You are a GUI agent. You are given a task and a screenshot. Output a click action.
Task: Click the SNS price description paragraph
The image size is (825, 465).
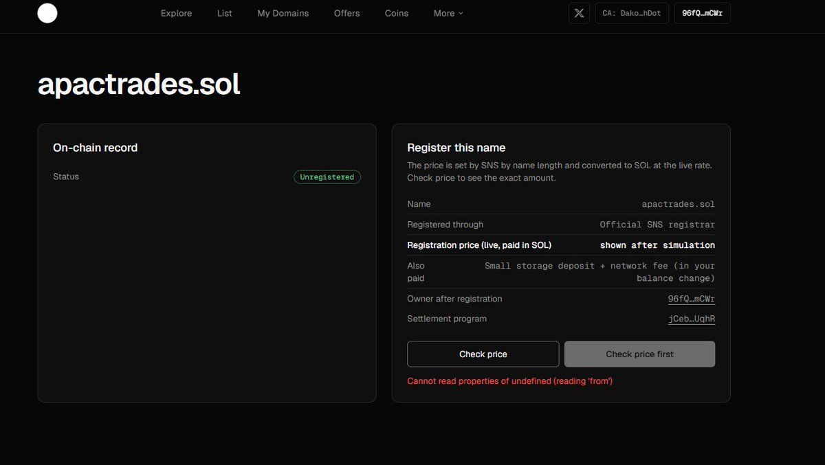click(560, 172)
